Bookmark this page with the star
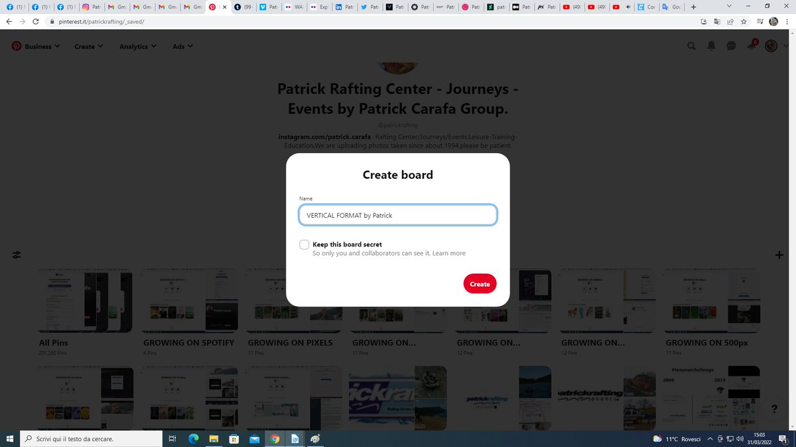Image resolution: width=796 pixels, height=447 pixels. click(744, 21)
